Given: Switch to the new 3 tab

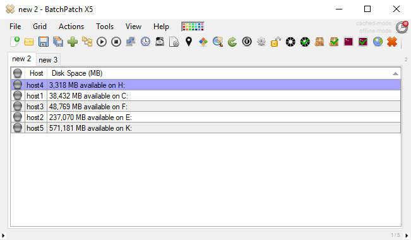Looking at the screenshot, I should [x=48, y=60].
